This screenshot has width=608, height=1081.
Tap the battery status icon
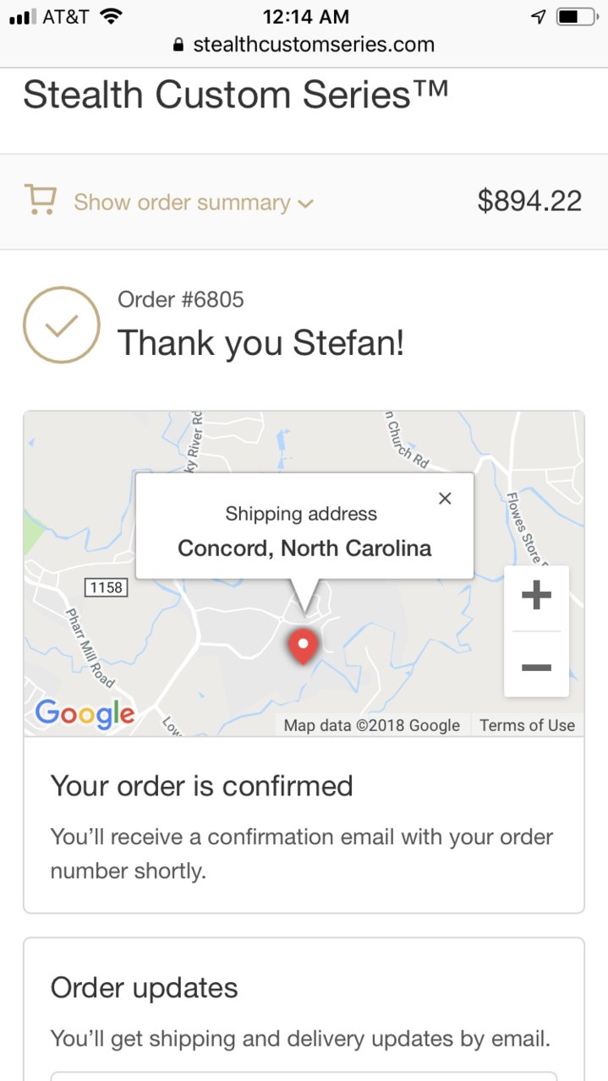(x=578, y=17)
